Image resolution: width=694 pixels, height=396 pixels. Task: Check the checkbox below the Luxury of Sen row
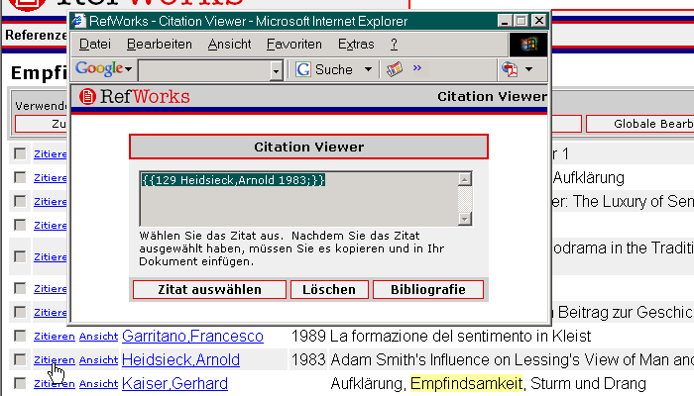(x=20, y=225)
